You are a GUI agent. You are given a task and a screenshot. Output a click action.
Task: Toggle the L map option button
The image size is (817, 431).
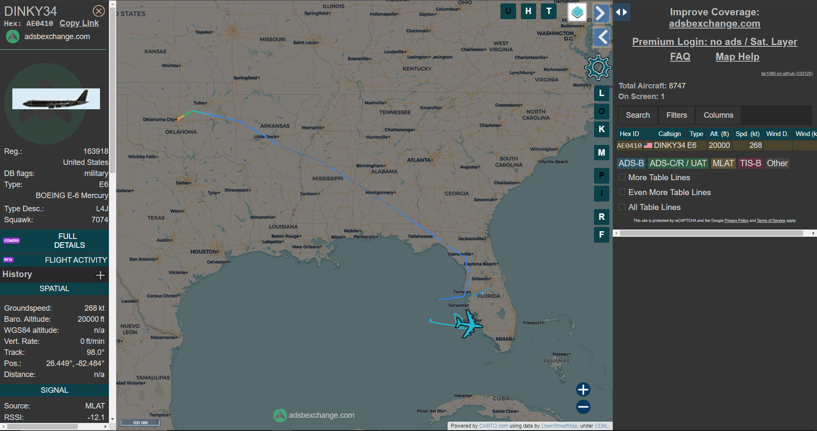(x=602, y=94)
